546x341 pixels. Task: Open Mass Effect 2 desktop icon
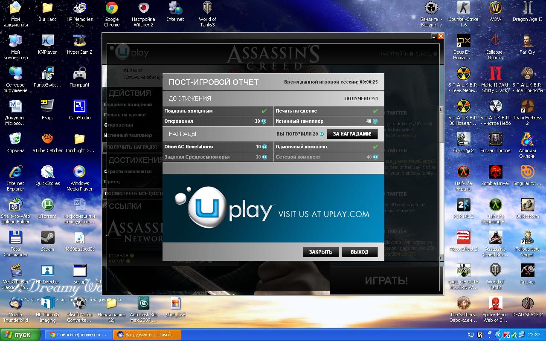(x=463, y=241)
